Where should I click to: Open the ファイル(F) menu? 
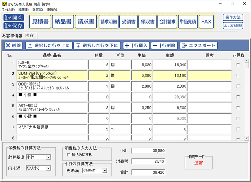[x=8, y=9]
